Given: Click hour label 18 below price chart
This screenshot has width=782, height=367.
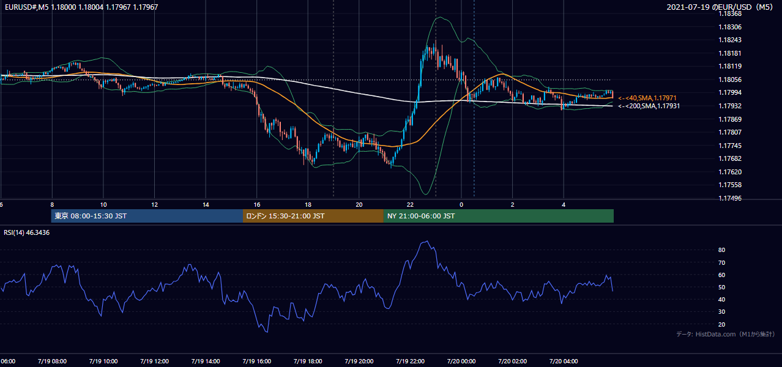Looking at the screenshot, I should (308, 205).
